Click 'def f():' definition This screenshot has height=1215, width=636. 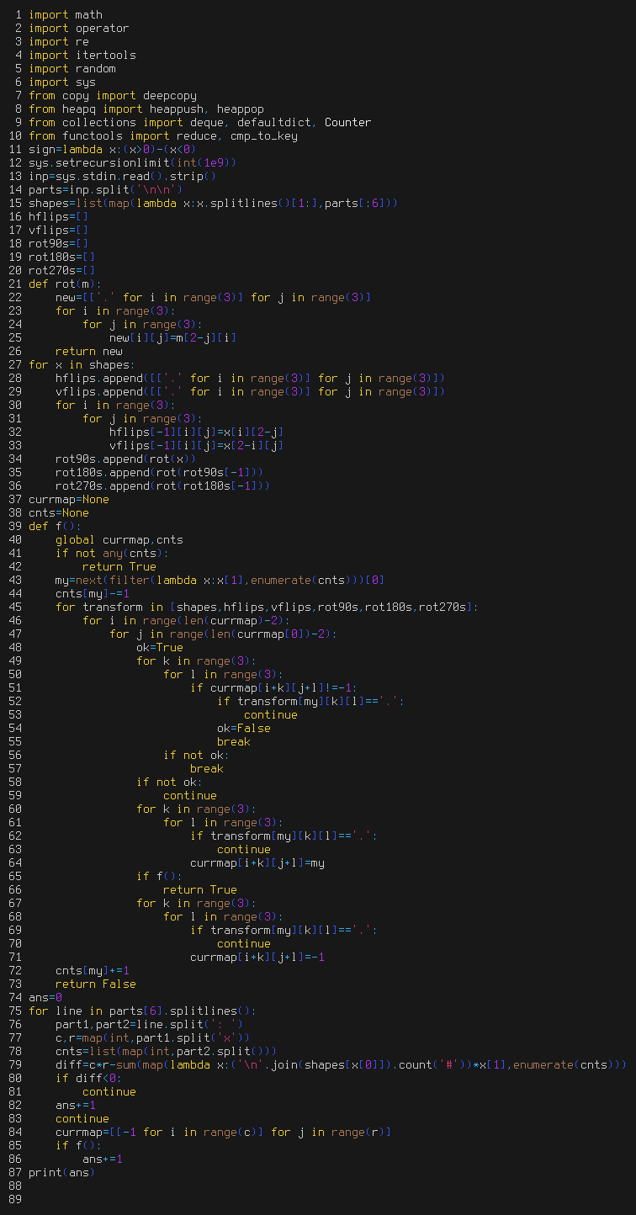pyautogui.click(x=56, y=526)
